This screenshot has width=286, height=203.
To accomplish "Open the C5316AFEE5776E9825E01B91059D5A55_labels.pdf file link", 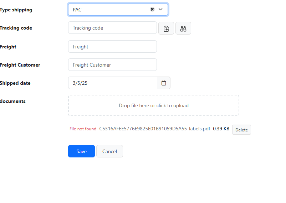I will [155, 129].
